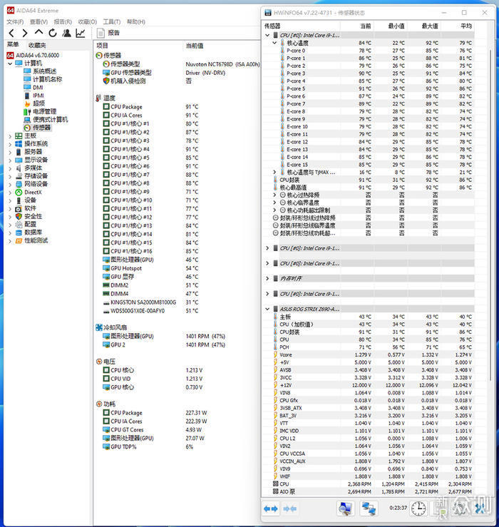Screen dimensions: 499x527
Task: Expand the 存储设备 tree node
Action: pyautogui.click(x=10, y=176)
